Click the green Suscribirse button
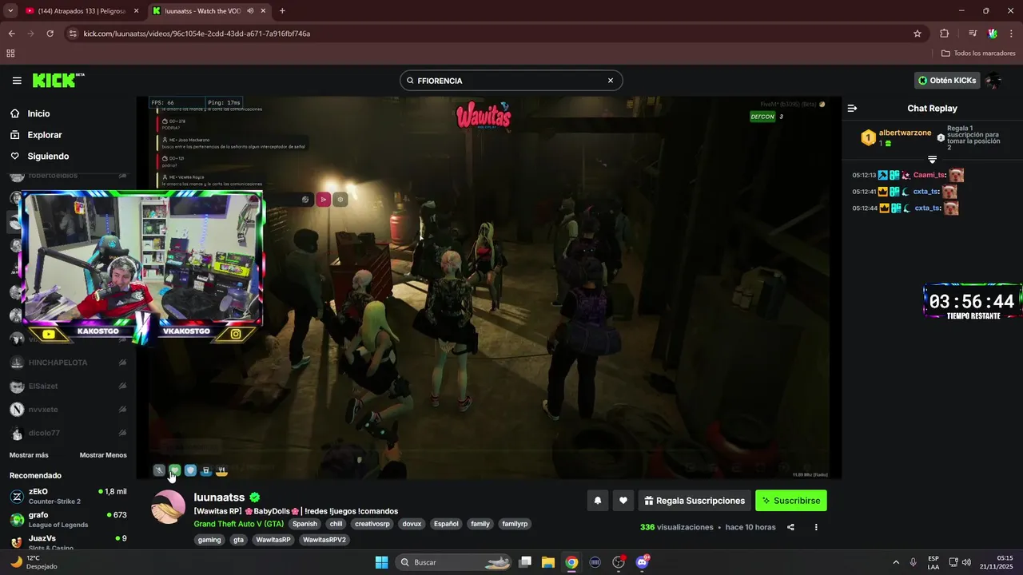This screenshot has height=575, width=1023. coord(791,501)
